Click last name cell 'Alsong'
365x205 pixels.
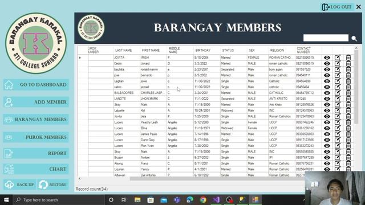(127, 163)
